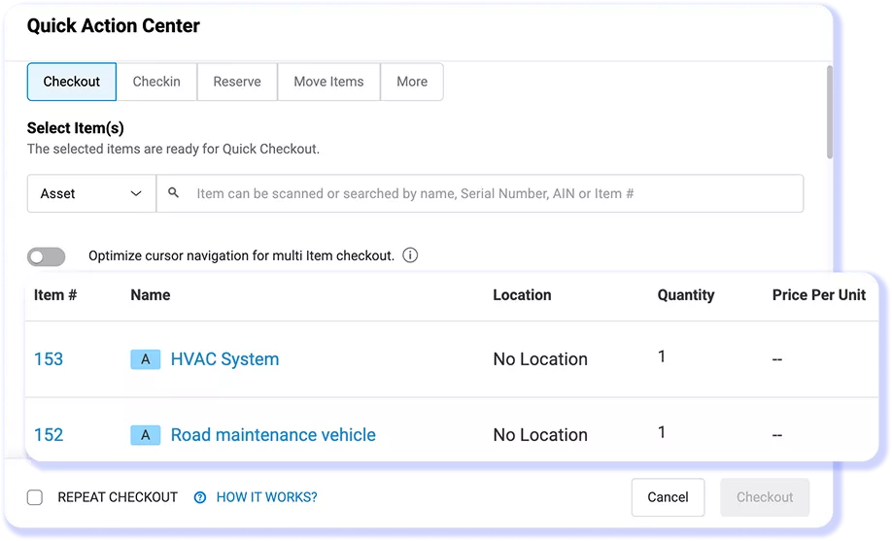Click quantity 1 in HVAC System row
The width and height of the screenshot is (892, 541).
(x=662, y=356)
